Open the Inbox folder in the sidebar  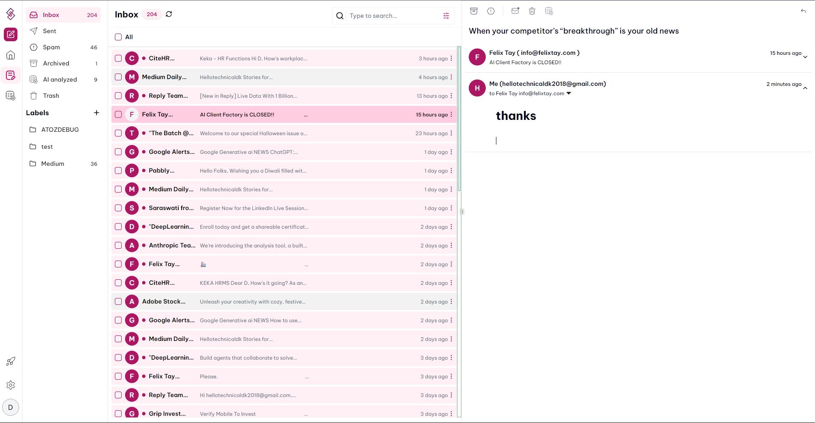51,15
